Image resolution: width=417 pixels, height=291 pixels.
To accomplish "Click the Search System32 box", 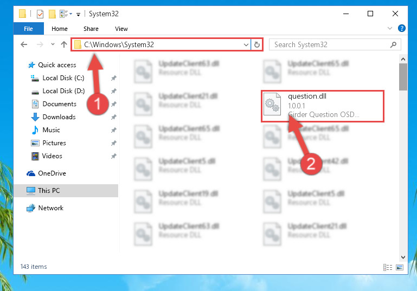I will [335, 44].
